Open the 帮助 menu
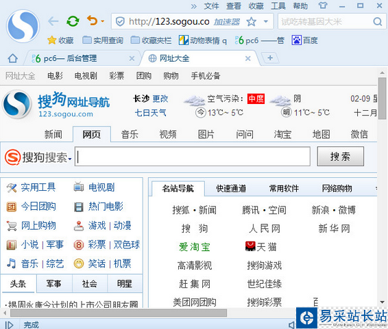The height and width of the screenshot is (329, 388). pyautogui.click(x=300, y=6)
